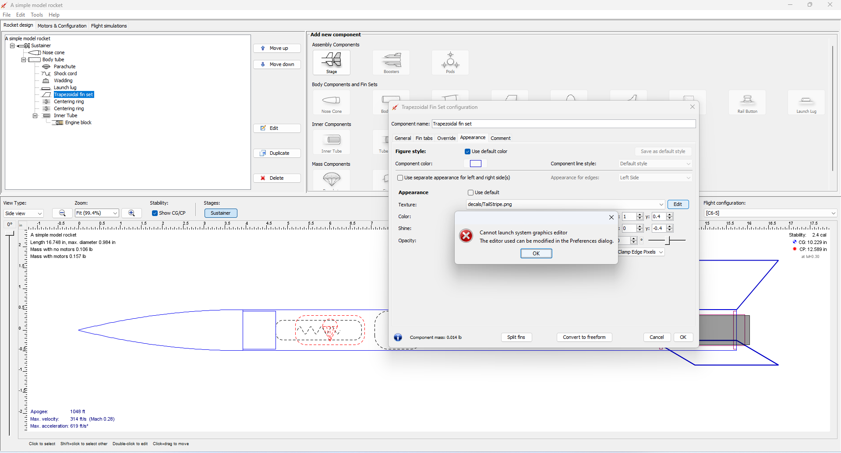Add a Launch Lug component

pyautogui.click(x=806, y=102)
